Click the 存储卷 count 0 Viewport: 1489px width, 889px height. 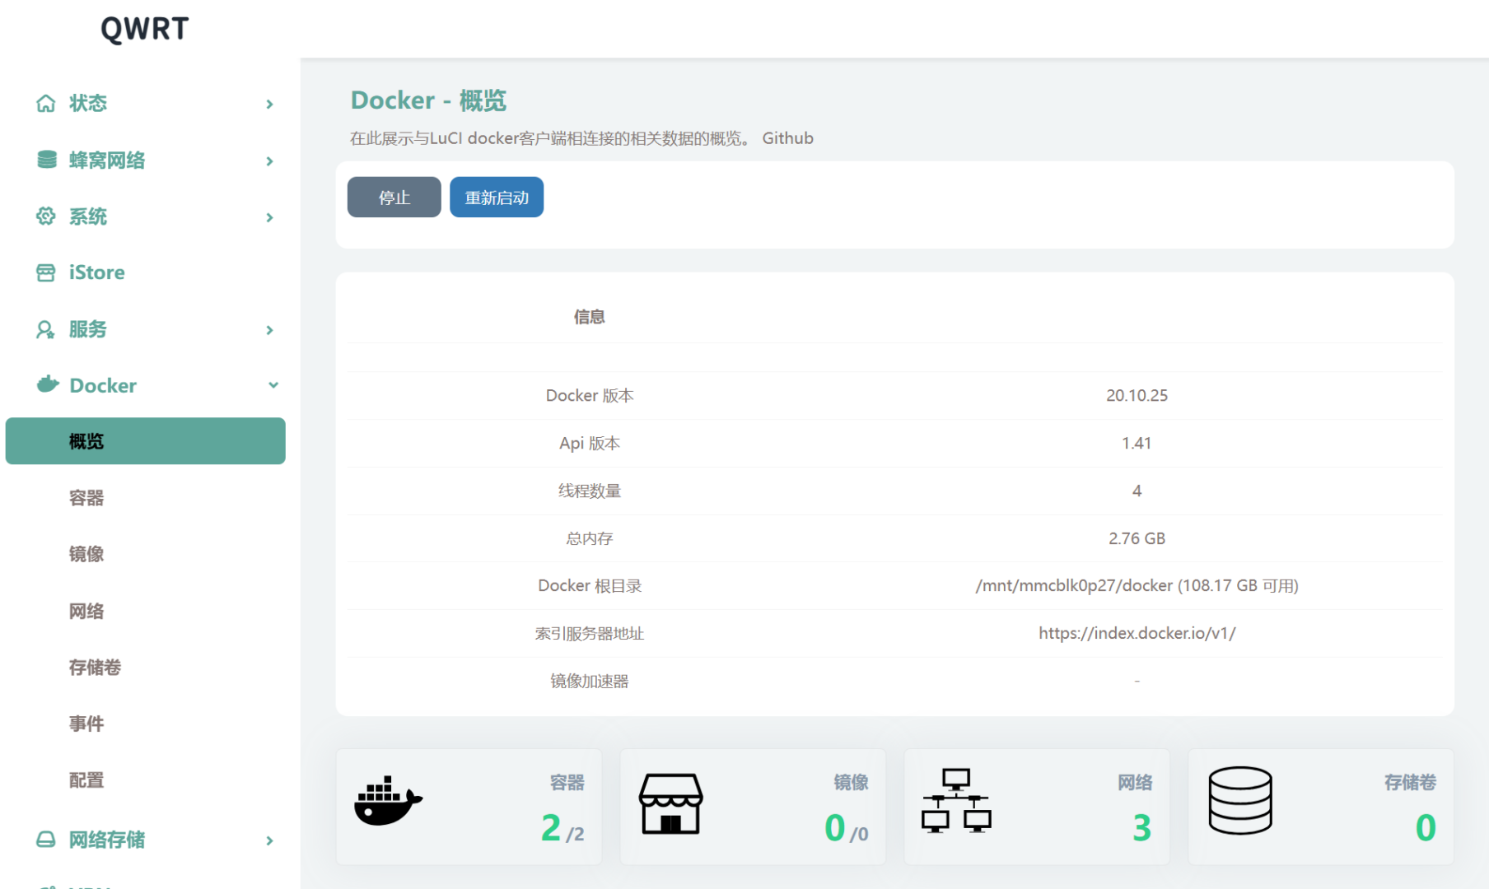coord(1426,827)
